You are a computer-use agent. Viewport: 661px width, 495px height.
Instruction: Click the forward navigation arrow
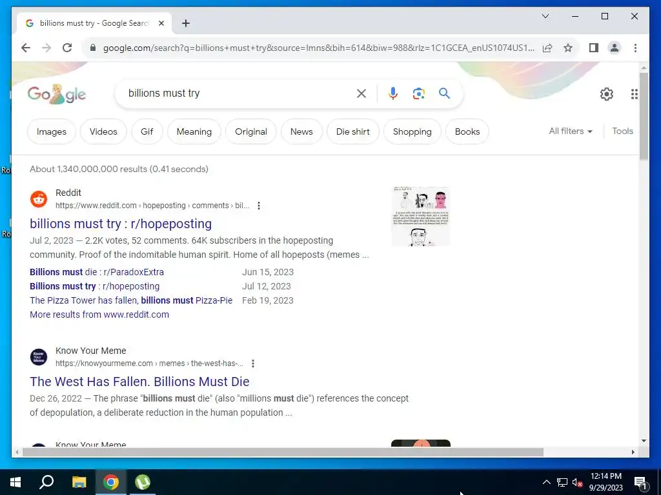point(46,48)
